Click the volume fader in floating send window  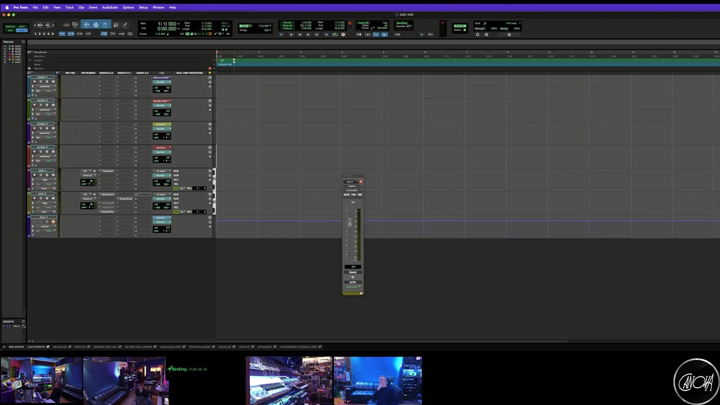coord(349,223)
